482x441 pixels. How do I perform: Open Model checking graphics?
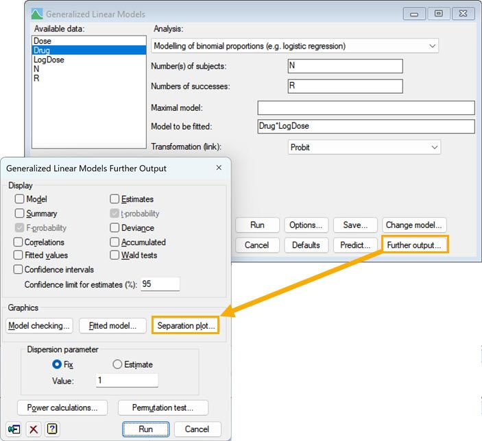(x=39, y=326)
